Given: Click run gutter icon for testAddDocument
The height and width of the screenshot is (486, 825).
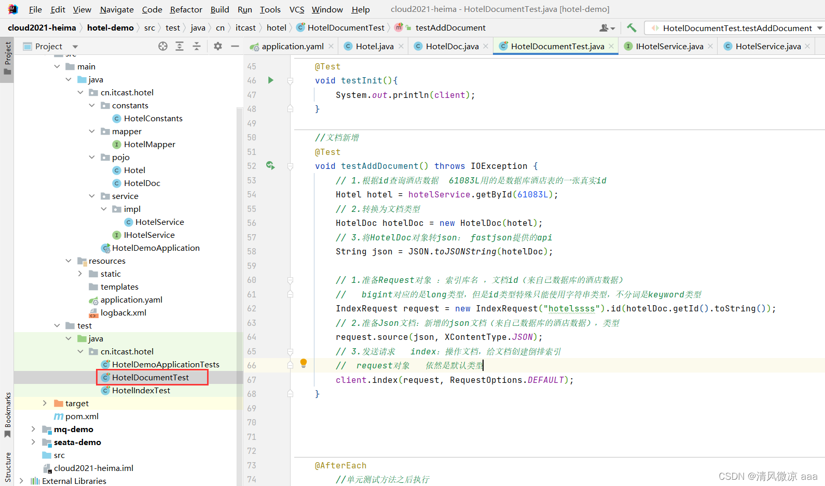Looking at the screenshot, I should pyautogui.click(x=270, y=166).
